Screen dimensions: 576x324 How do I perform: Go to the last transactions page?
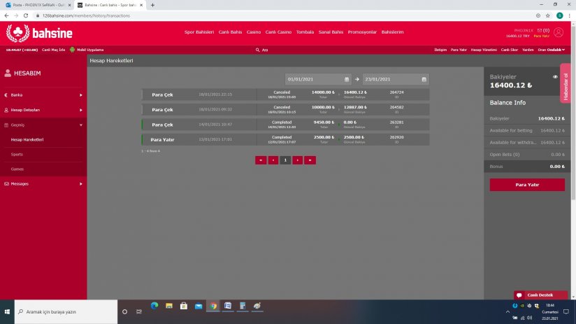point(310,160)
